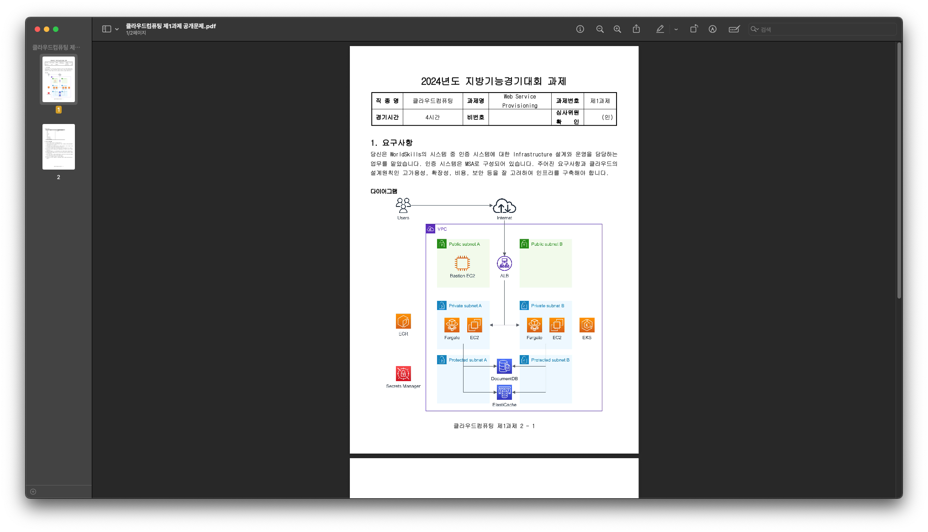Viewport: 928px width, 532px height.
Task: Click the add button at sidebar bottom
Action: tap(33, 491)
